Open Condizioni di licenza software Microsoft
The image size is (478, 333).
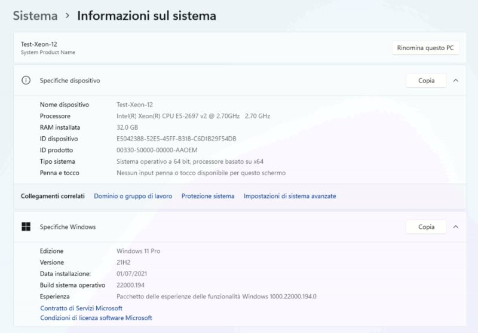pyautogui.click(x=96, y=318)
